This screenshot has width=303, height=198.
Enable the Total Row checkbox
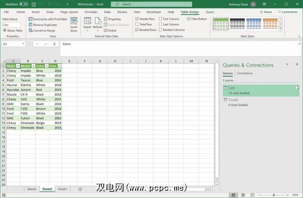137,24
